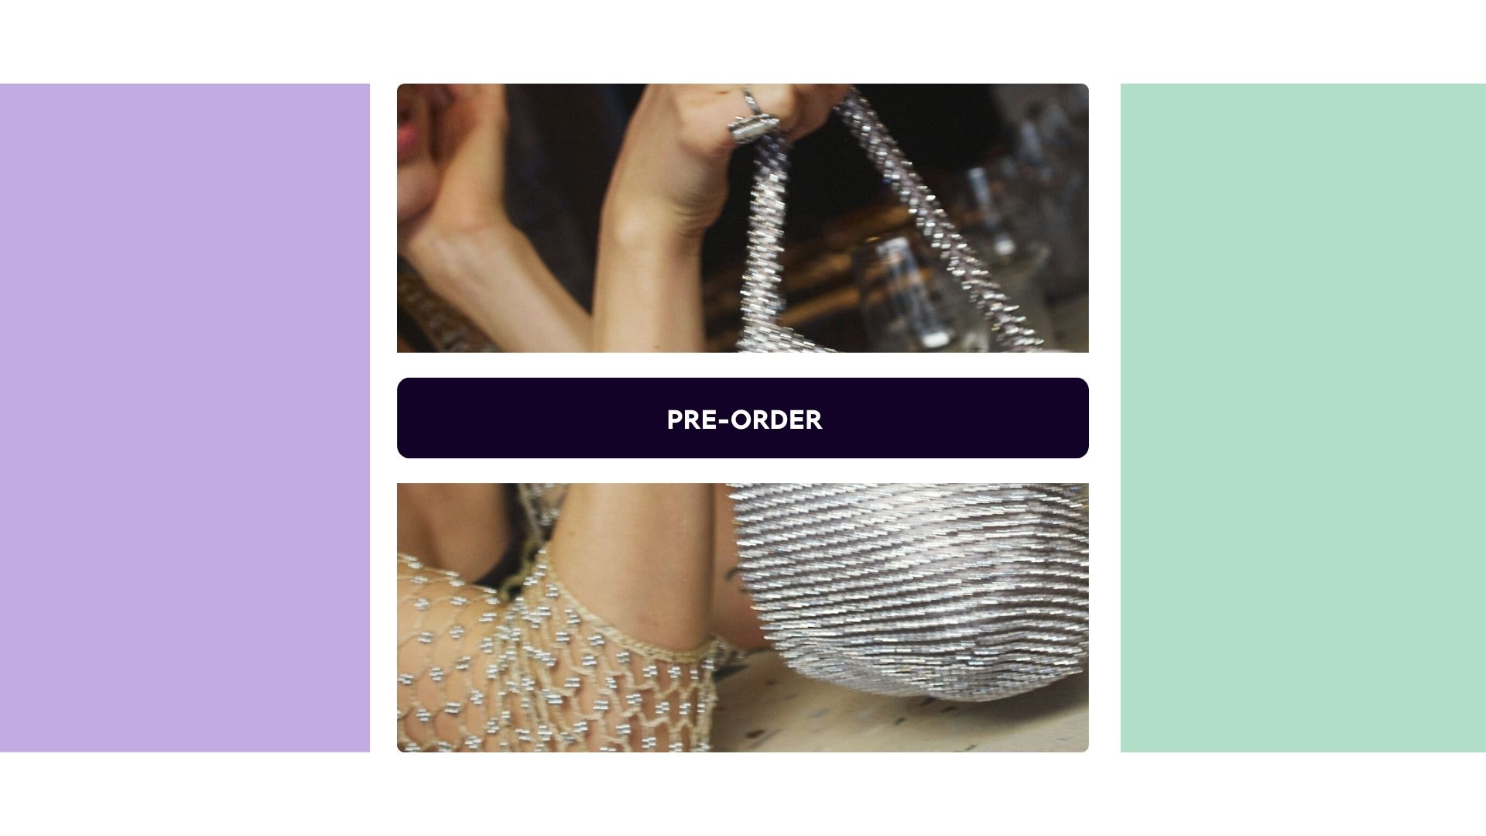The width and height of the screenshot is (1486, 836).
Task: Select the lavender purple panel
Action: pos(185,418)
